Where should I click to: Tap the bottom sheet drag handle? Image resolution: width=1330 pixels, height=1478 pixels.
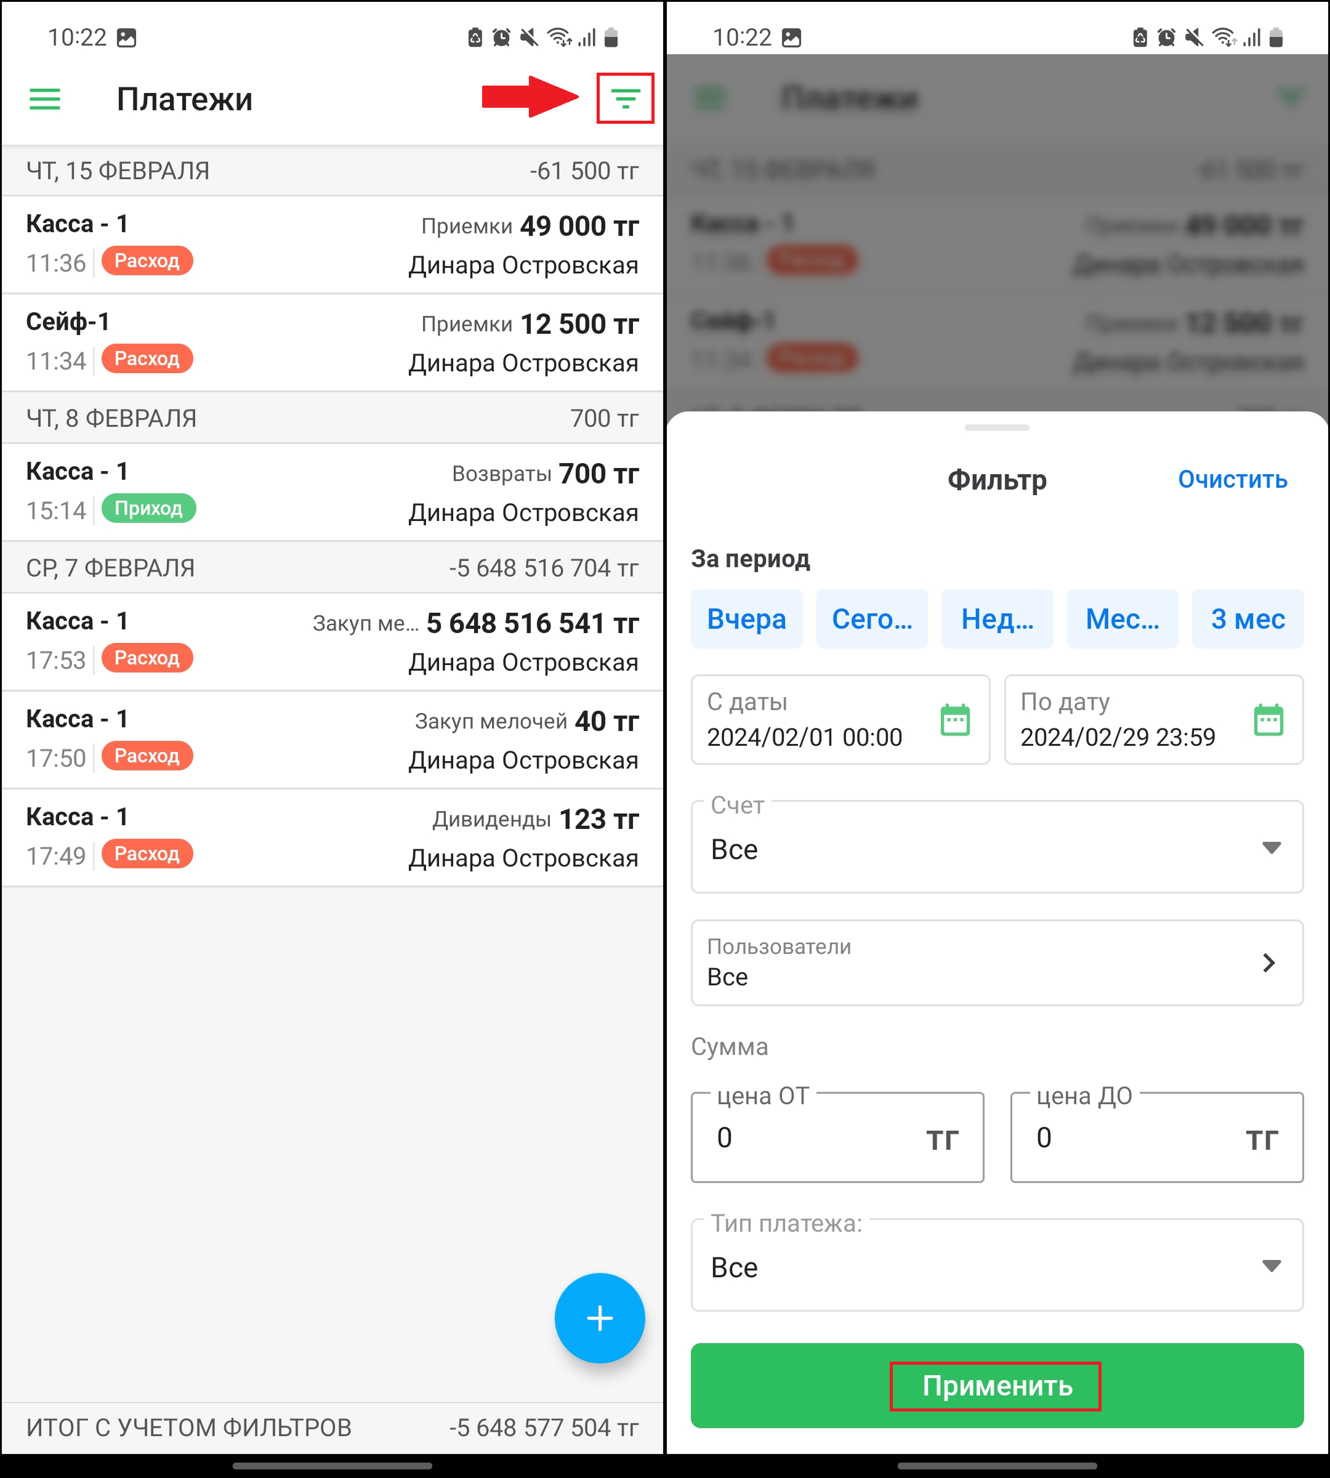point(997,427)
